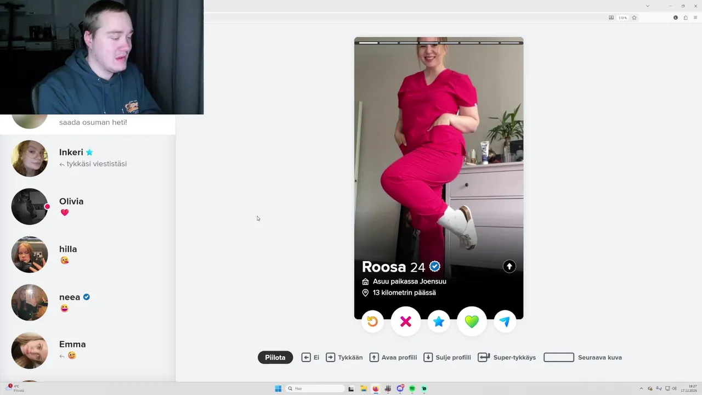This screenshot has height=395, width=702.
Task: Click the orange rewind undo button
Action: [372, 321]
